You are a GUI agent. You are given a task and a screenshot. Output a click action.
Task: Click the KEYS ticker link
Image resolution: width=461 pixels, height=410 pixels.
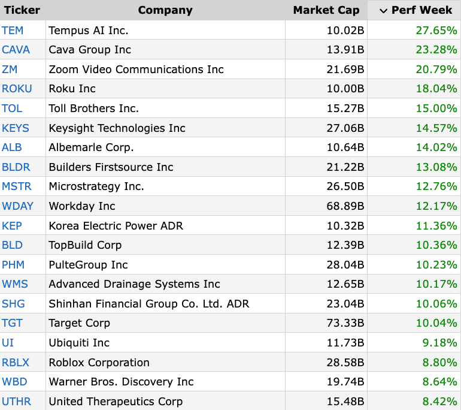pyautogui.click(x=16, y=128)
